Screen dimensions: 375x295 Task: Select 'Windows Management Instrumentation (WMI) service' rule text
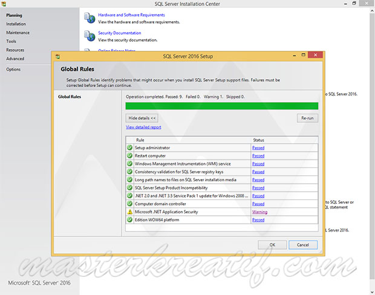click(x=183, y=164)
